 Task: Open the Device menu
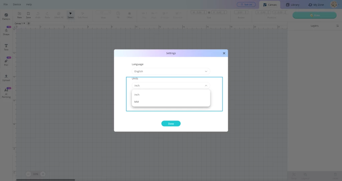pos(17,4)
